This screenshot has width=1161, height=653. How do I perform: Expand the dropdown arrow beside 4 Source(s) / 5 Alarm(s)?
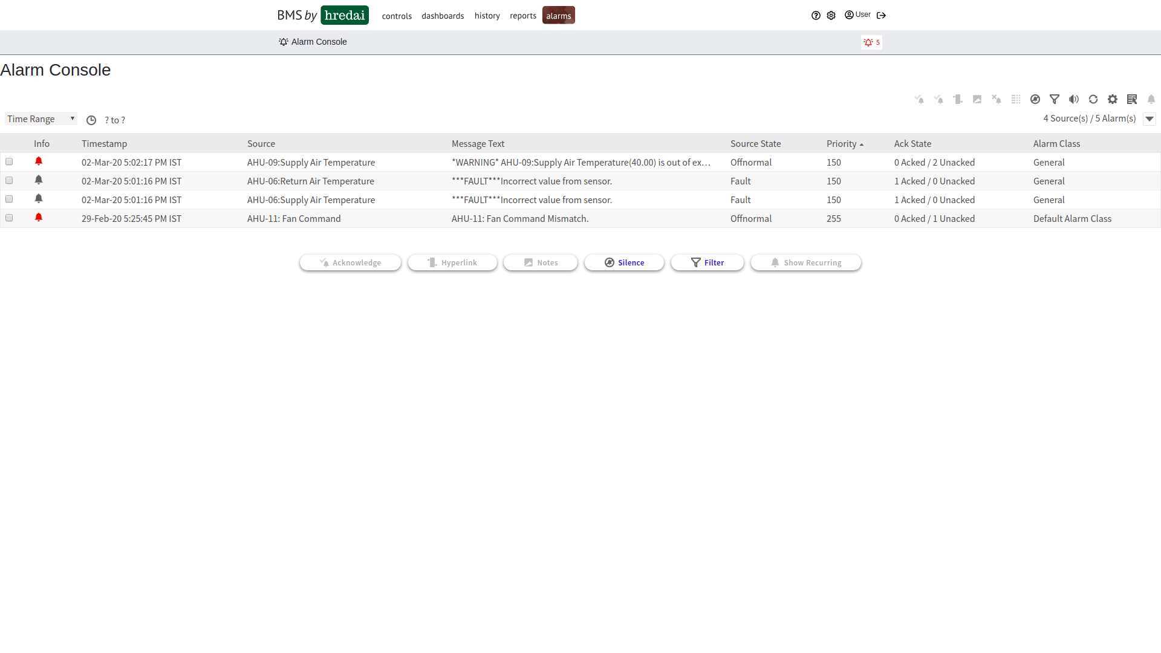[x=1150, y=119]
